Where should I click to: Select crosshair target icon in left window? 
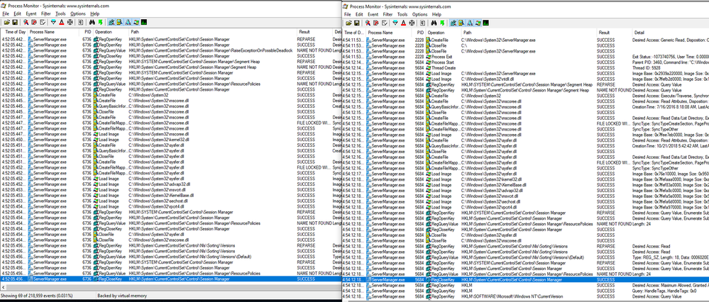pyautogui.click(x=70, y=22)
